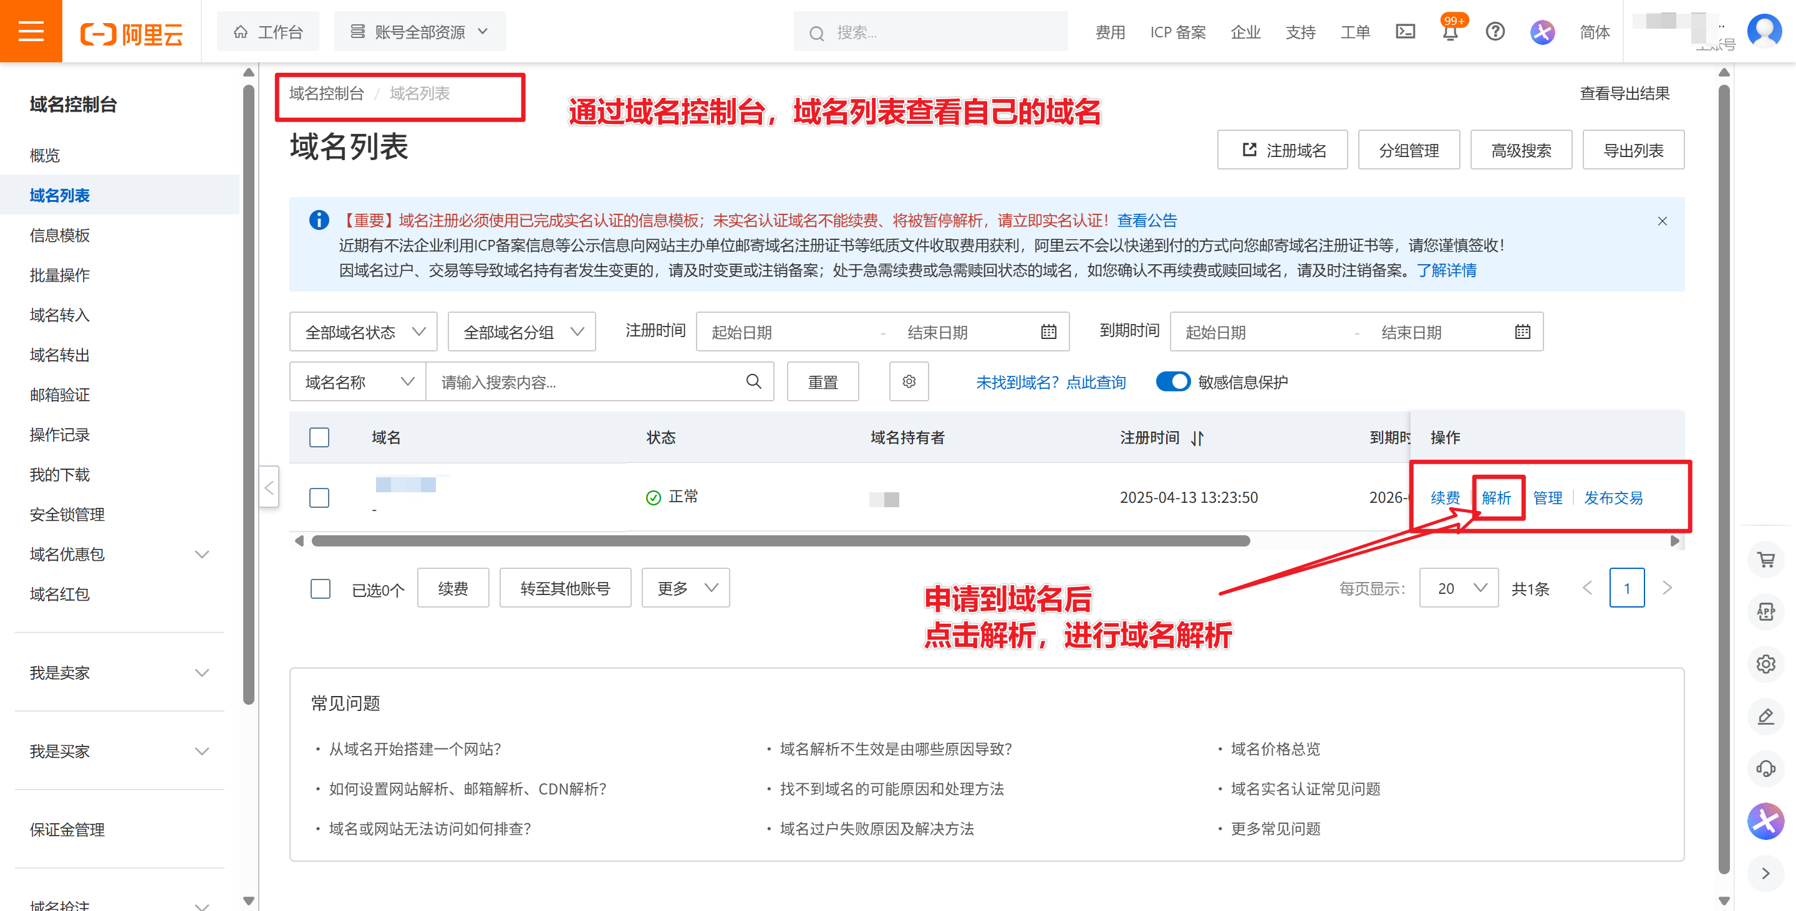
Task: Click 查看导出结果 link
Action: click(x=1625, y=93)
